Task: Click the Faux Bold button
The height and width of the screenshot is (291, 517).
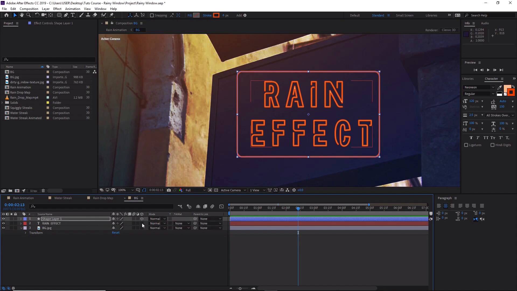Action: (x=471, y=138)
